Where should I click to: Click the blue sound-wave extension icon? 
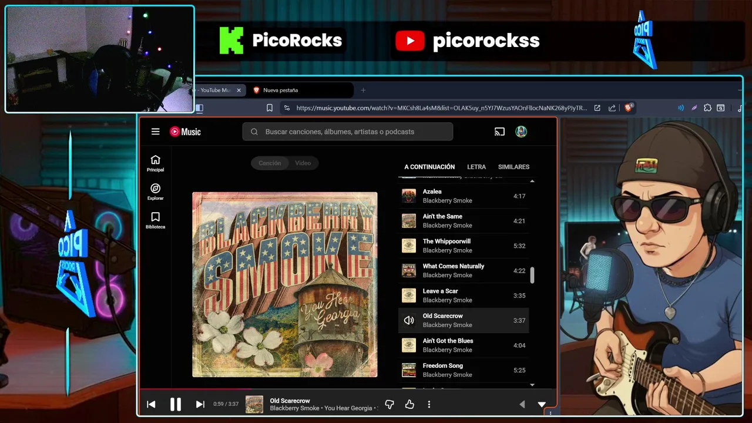(x=681, y=108)
